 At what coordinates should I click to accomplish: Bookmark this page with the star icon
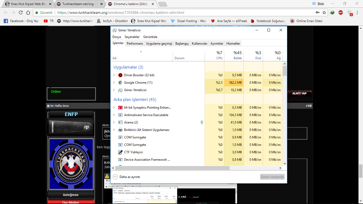click(324, 12)
